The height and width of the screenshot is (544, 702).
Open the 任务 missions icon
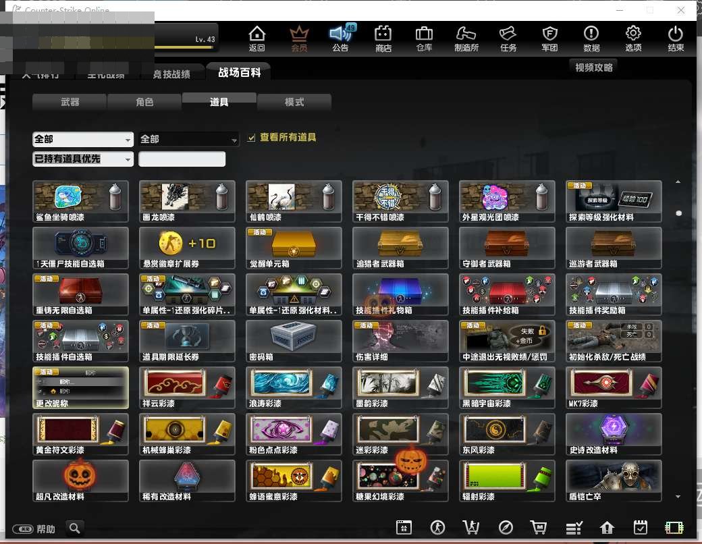click(x=508, y=34)
